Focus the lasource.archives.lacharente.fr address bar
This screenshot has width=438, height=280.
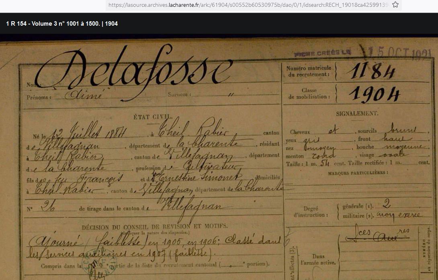(248, 5)
